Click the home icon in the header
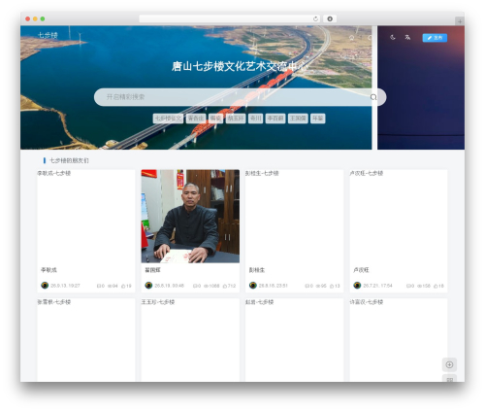485x411 pixels. coord(351,38)
